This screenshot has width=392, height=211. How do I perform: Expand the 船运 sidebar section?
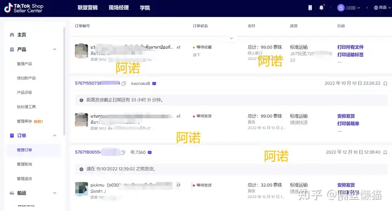[x=54, y=193]
